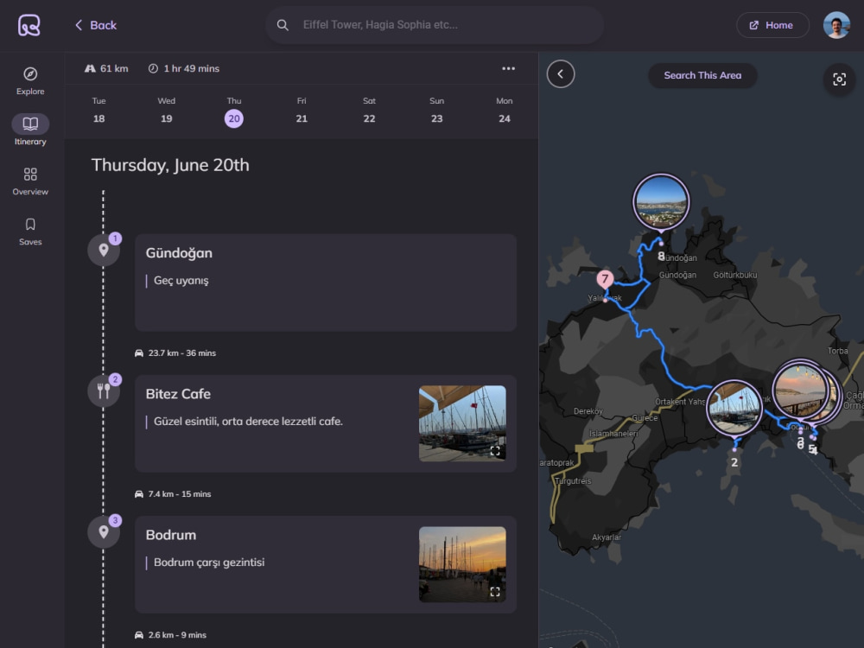Click the Göltürkbükü map label
The height and width of the screenshot is (648, 864).
click(735, 275)
